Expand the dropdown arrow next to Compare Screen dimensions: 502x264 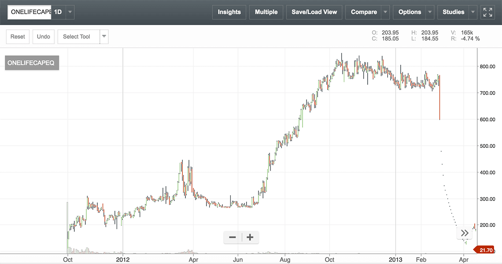tap(385, 12)
